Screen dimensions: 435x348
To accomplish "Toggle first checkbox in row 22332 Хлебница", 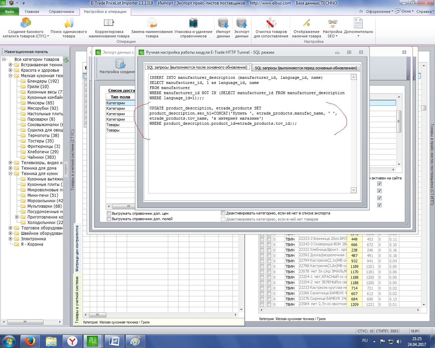I will click(262, 250).
